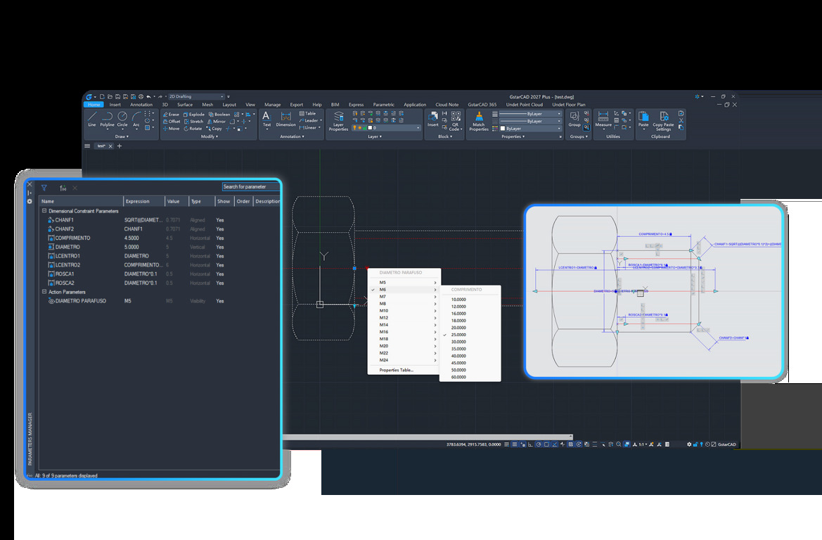Image resolution: width=822 pixels, height=540 pixels.
Task: Click the Insert block icon
Action: click(433, 119)
